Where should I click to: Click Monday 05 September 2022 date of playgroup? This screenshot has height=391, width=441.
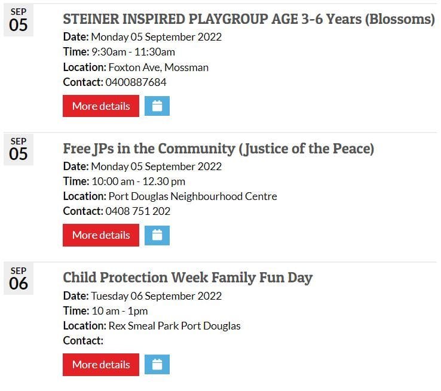[156, 36]
